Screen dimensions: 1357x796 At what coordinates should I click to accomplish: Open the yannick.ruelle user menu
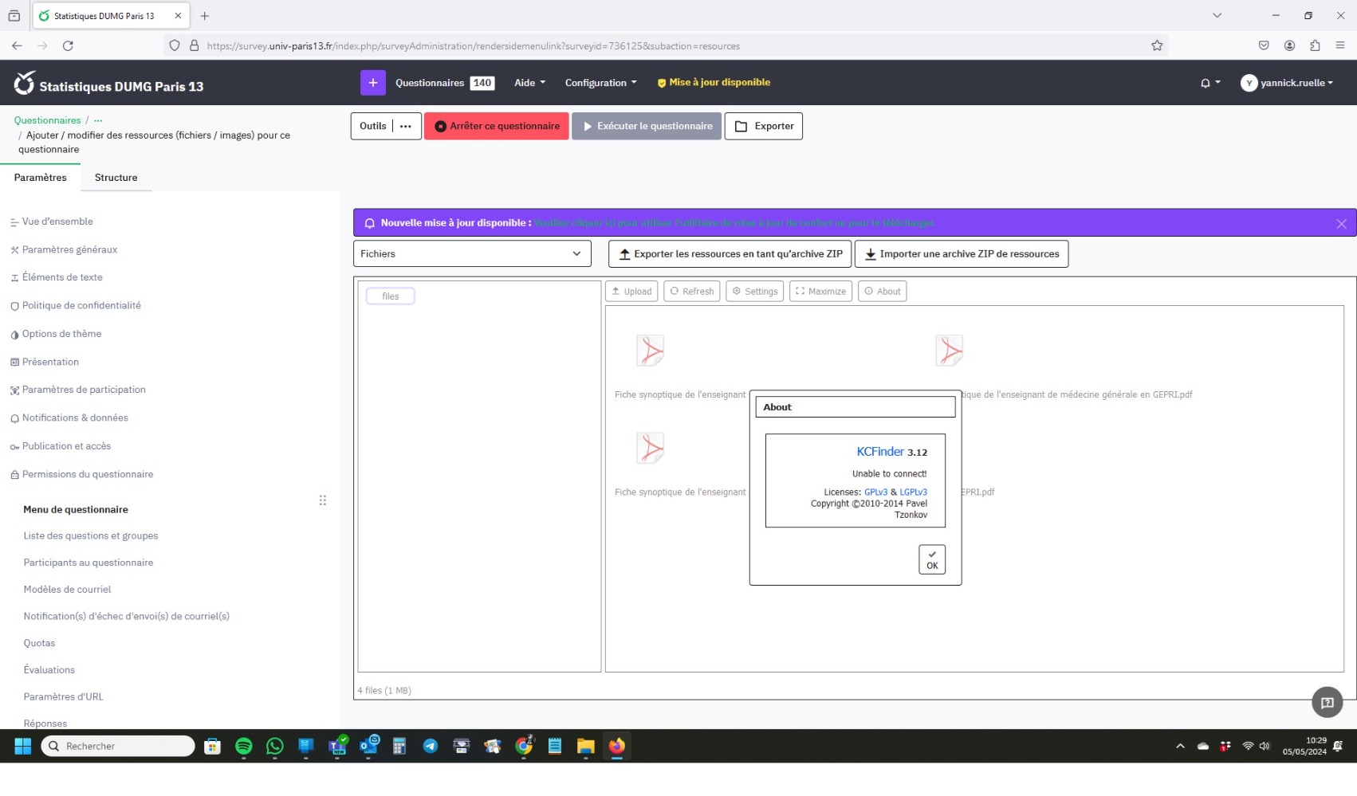pos(1287,83)
